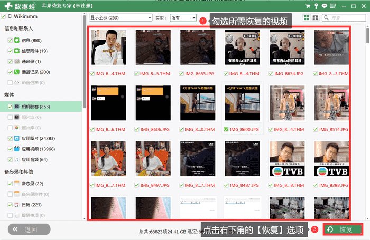Select the 信息 (880) message icon
The height and width of the screenshot is (240, 370).
(x=17, y=40)
